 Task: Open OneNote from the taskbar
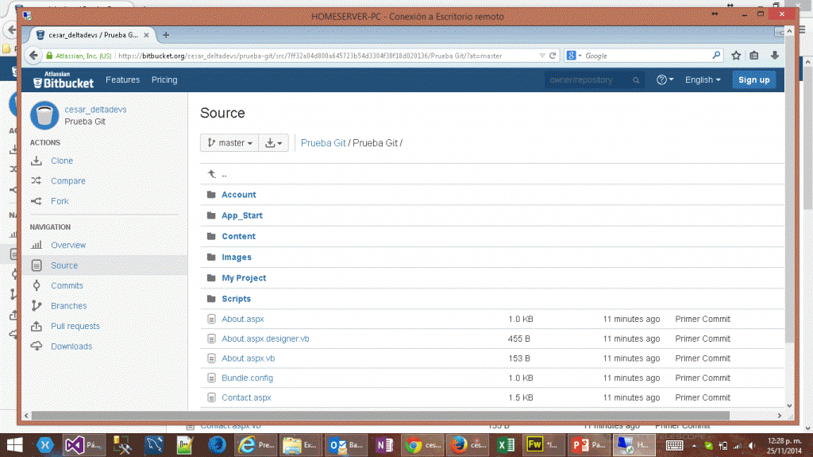pyautogui.click(x=384, y=445)
